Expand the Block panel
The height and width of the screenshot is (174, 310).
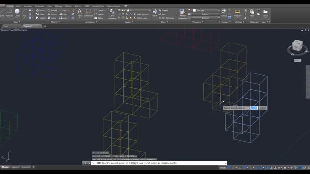164,22
